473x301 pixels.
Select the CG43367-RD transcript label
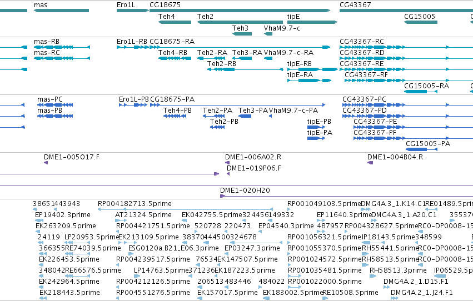click(362, 53)
